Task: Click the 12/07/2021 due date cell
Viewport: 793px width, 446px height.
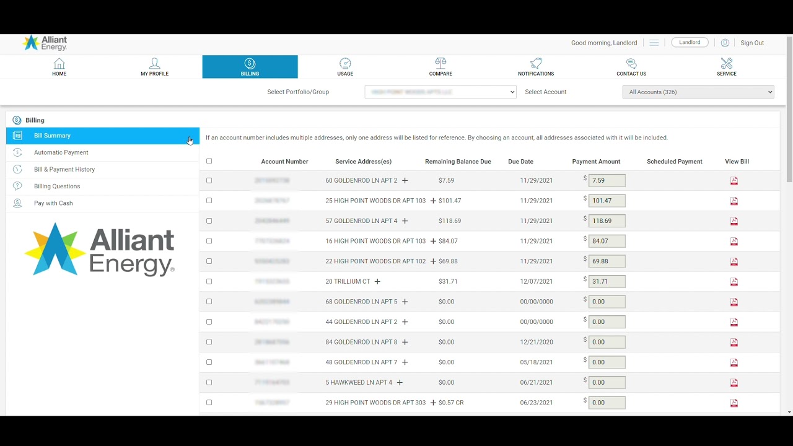Action: pyautogui.click(x=537, y=281)
